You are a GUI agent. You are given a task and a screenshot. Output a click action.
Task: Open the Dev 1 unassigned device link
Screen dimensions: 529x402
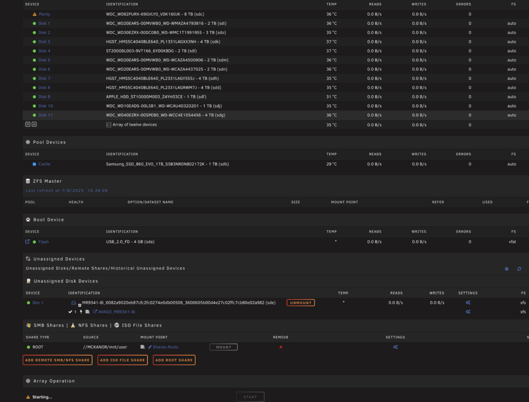click(x=38, y=303)
